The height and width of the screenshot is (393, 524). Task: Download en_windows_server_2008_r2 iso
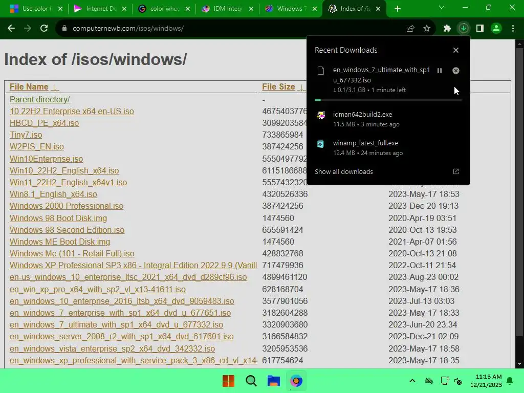point(122,337)
